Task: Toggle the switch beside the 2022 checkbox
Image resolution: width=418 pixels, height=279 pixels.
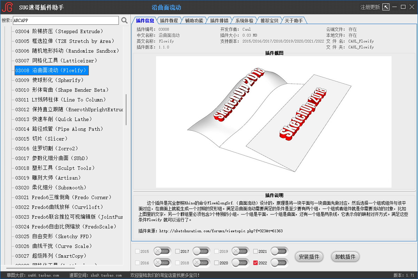Action: coord(279,263)
